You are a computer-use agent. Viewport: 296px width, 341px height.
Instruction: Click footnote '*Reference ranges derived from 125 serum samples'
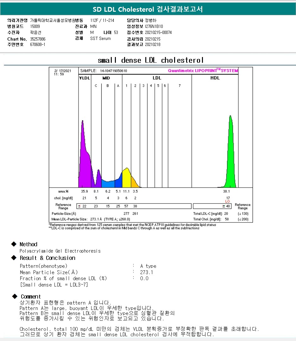(x=132, y=225)
